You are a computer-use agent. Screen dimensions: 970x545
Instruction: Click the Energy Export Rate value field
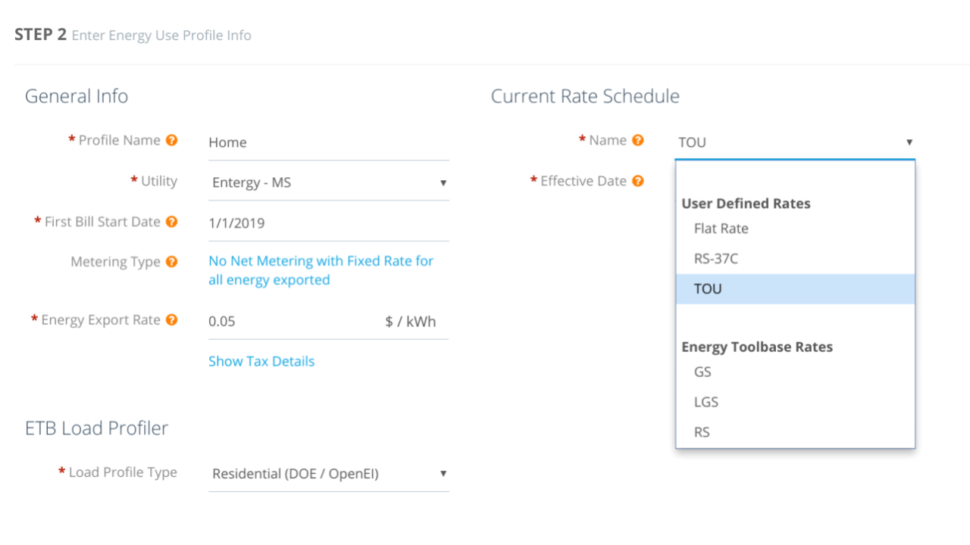(292, 321)
